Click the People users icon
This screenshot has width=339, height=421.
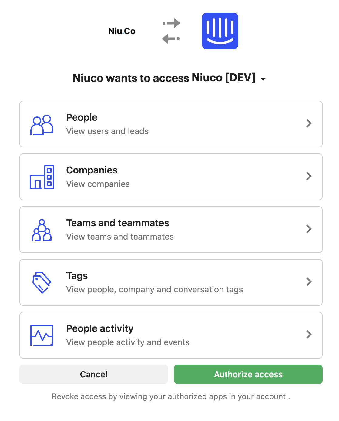(42, 125)
